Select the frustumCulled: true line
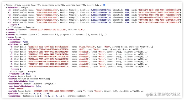 pos(20,74)
